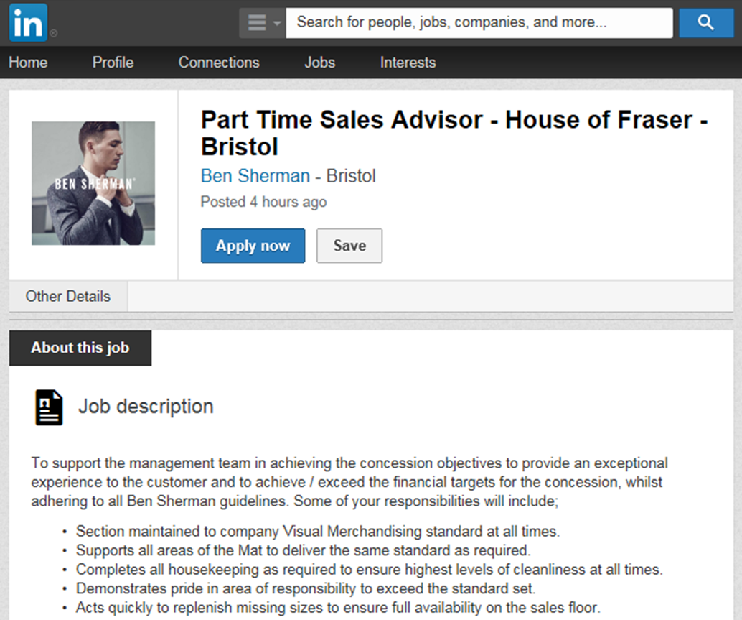Click the LinkedIn logo icon
The height and width of the screenshot is (620, 742).
28,23
